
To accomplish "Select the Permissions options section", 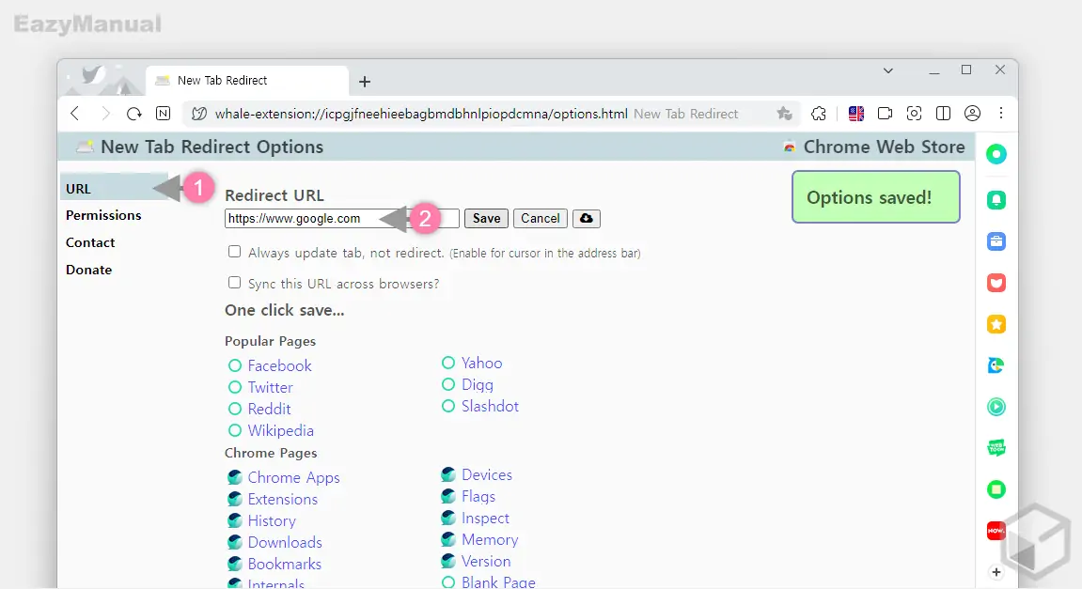I will (x=103, y=215).
